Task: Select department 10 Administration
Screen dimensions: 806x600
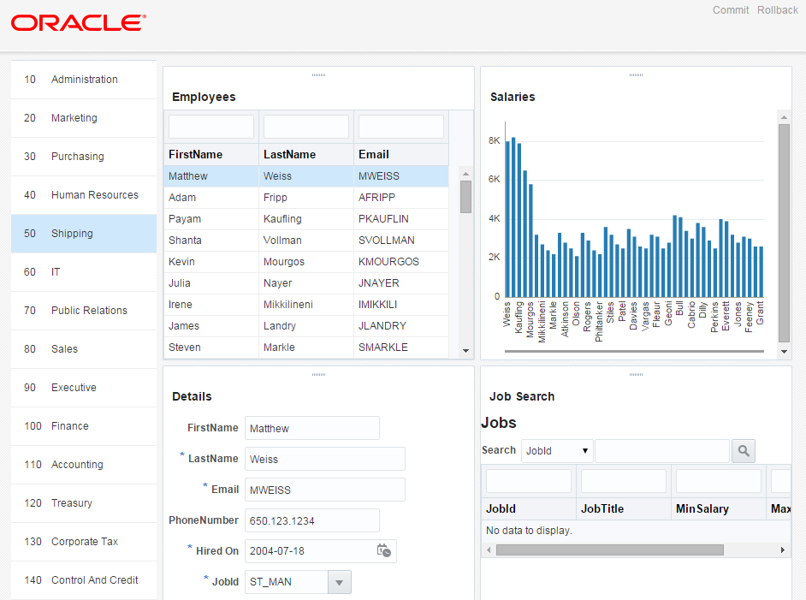Action: [x=84, y=80]
